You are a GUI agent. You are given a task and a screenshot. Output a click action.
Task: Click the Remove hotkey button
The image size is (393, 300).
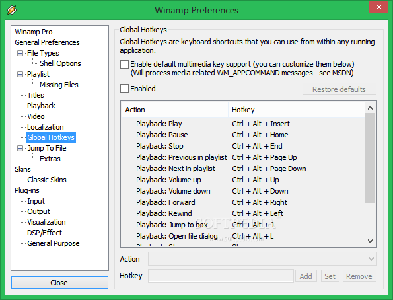click(359, 276)
